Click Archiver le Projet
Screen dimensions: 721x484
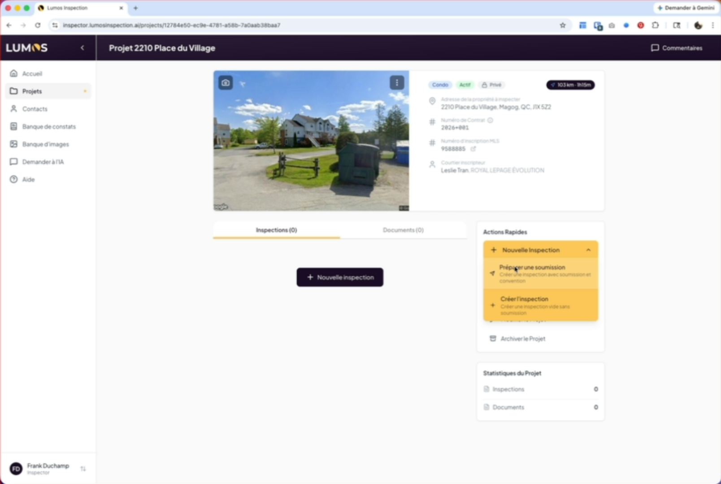click(522, 339)
